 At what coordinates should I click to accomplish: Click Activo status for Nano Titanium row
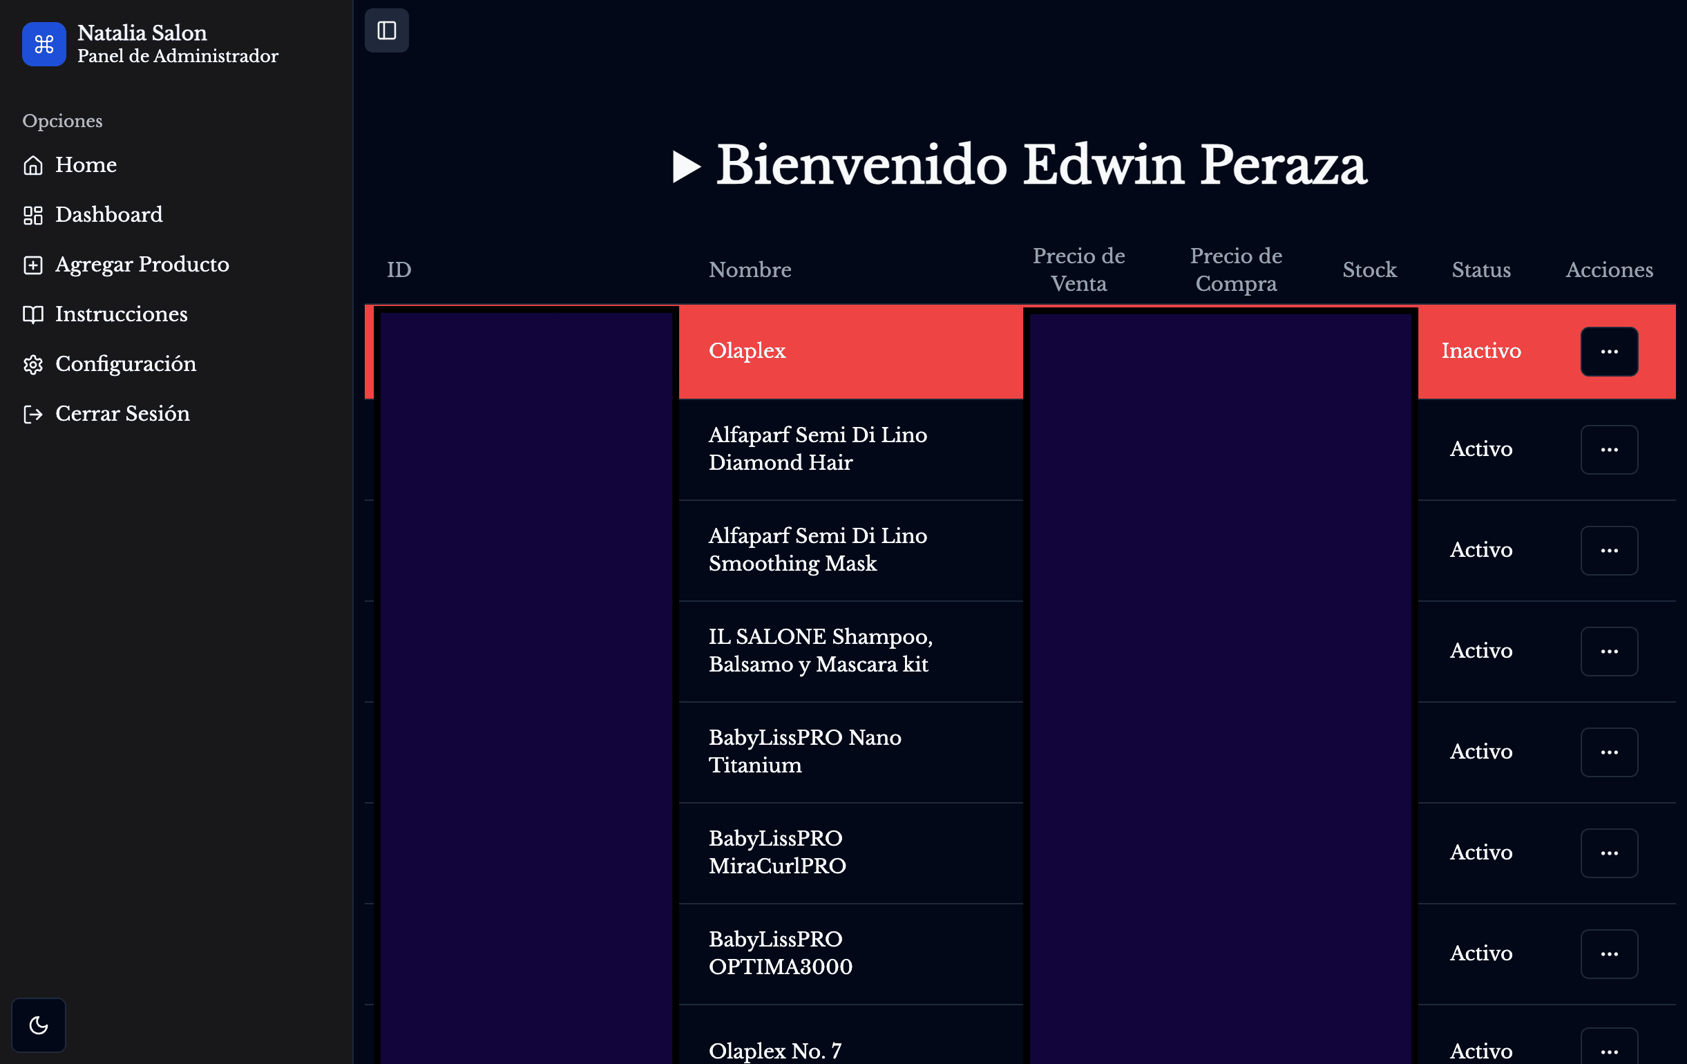click(1481, 752)
